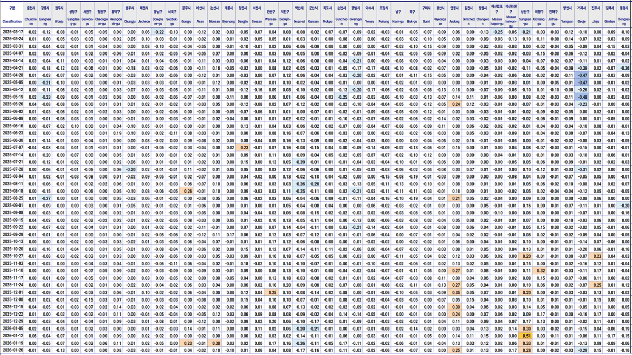Select the -0.39 Iksan-si value on 2025-07-21
Image resolution: width=632 pixels, height=355 pixels.
(299, 162)
